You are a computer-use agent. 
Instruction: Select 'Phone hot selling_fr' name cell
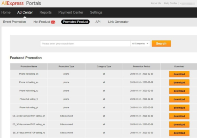29,99
